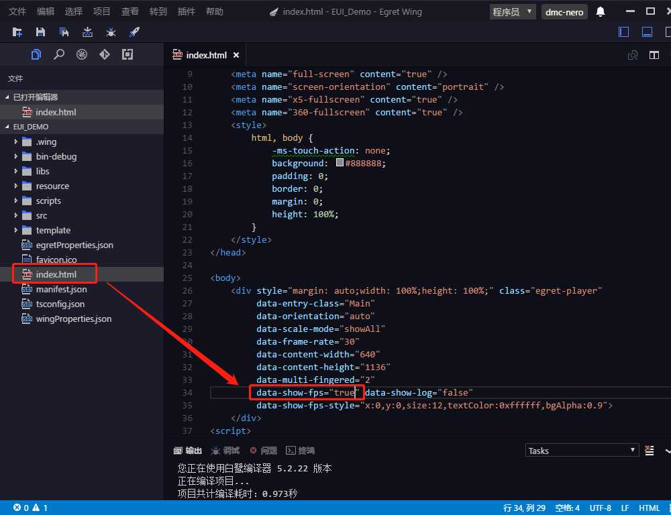Click the build project toolbar icon
This screenshot has height=515, width=671.
[87, 32]
